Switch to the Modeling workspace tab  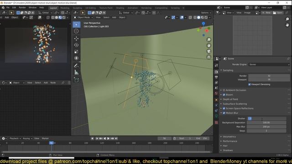coord(65,8)
